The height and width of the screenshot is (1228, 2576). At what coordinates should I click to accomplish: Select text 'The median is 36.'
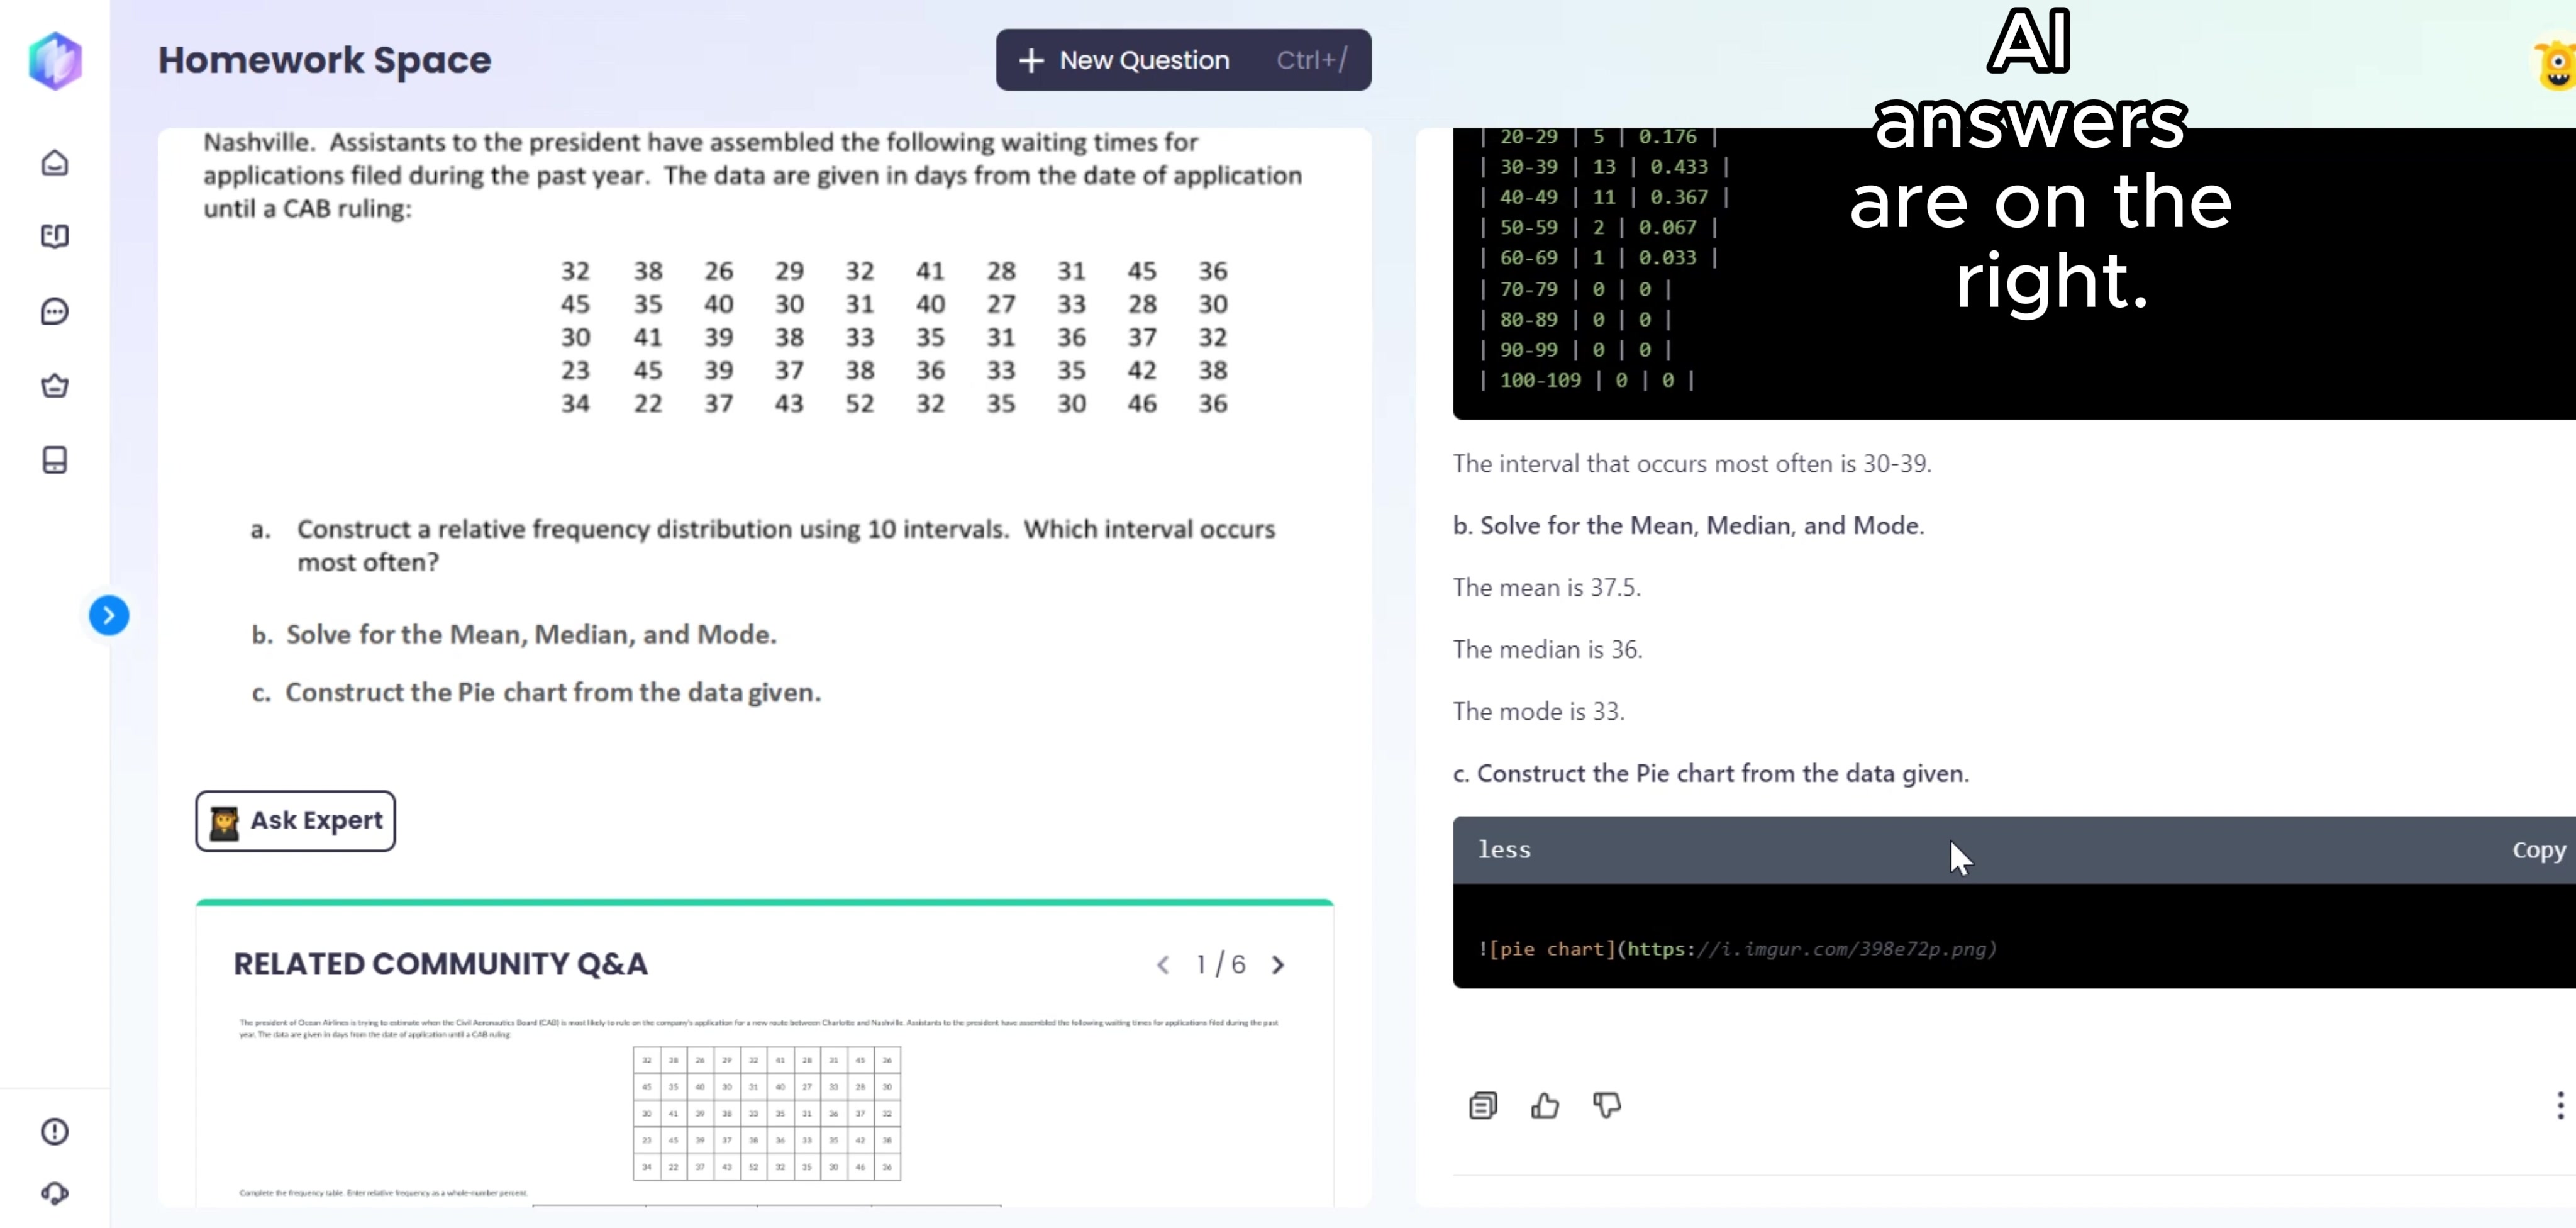1547,650
